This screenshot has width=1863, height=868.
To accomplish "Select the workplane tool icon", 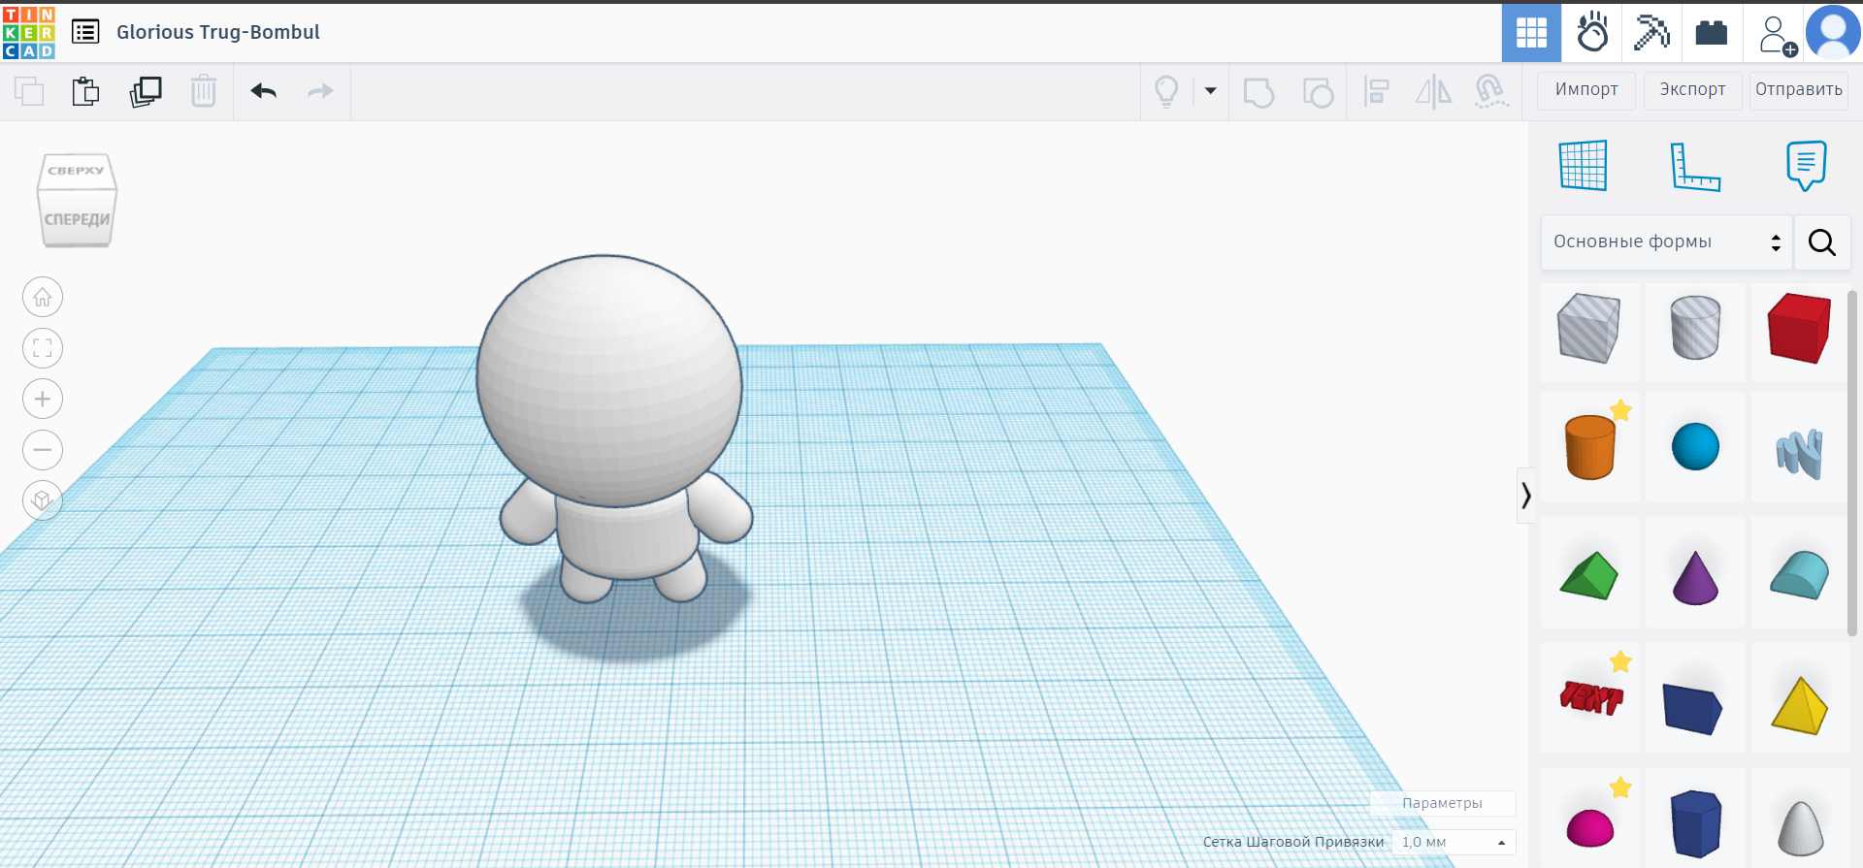I will [x=1583, y=166].
